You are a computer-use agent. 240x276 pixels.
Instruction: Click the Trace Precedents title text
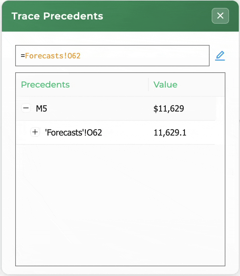[x=57, y=16]
